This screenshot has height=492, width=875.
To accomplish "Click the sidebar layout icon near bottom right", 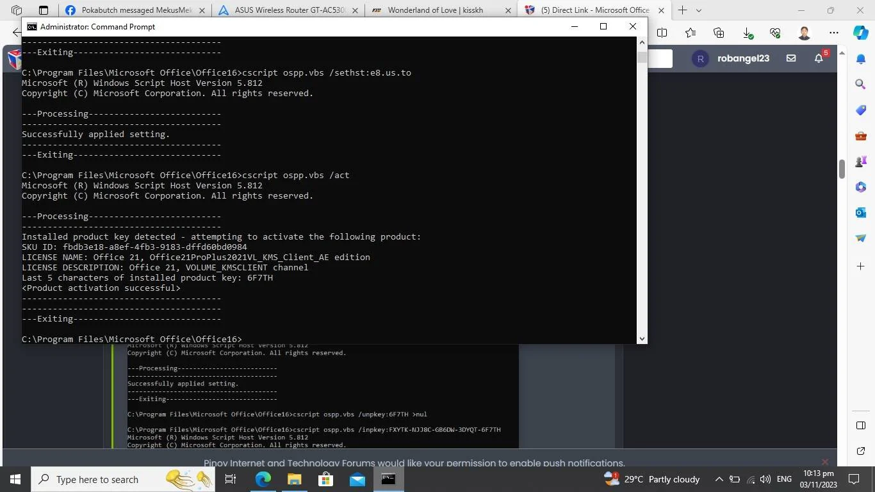I will [x=861, y=425].
